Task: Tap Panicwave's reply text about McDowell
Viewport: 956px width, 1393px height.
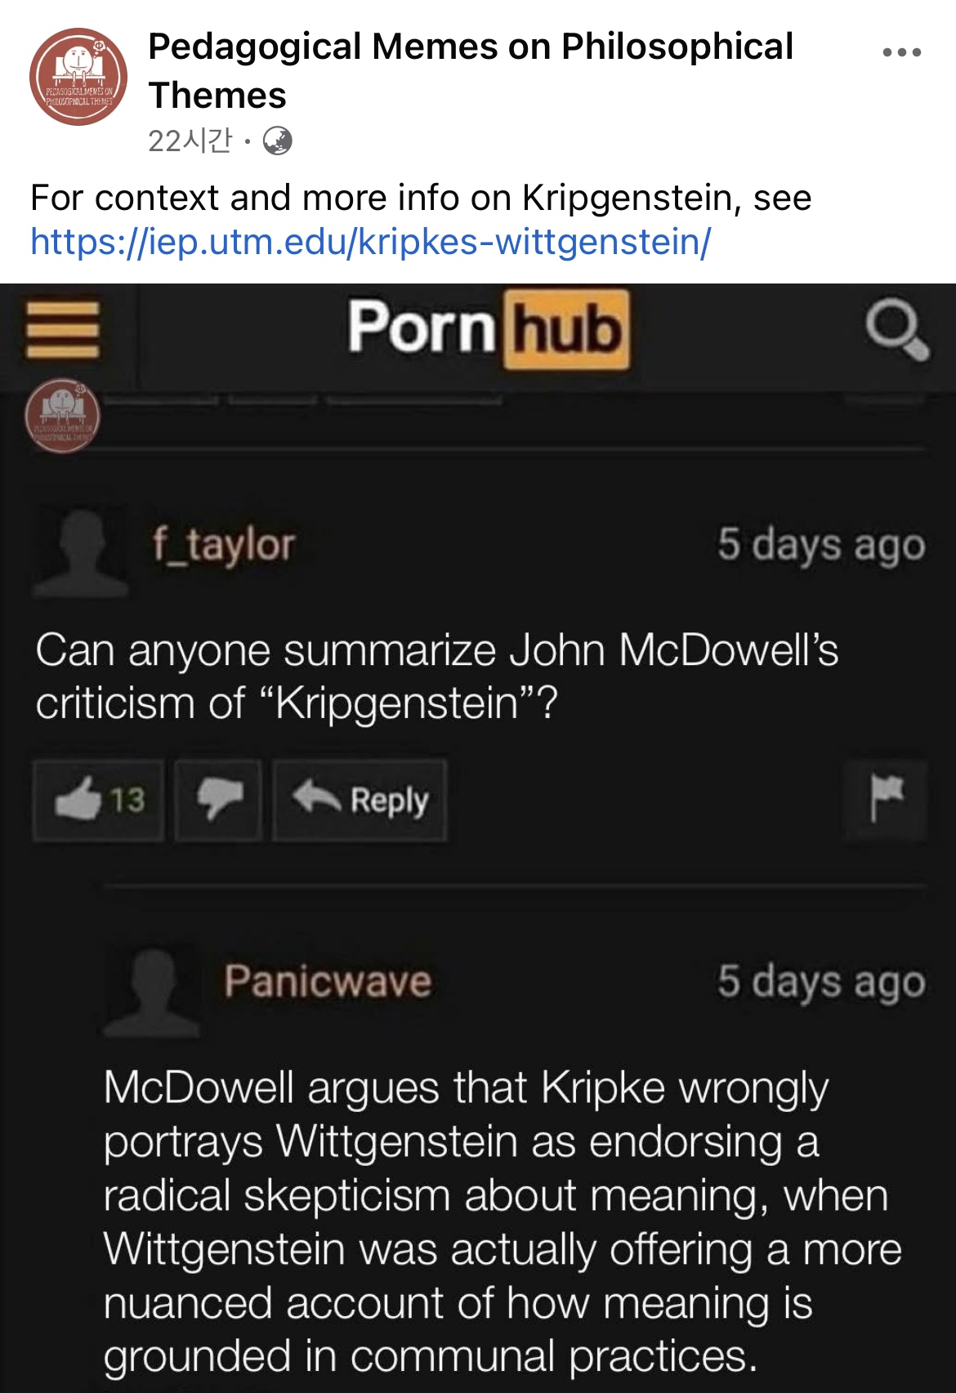Action: (503, 1221)
